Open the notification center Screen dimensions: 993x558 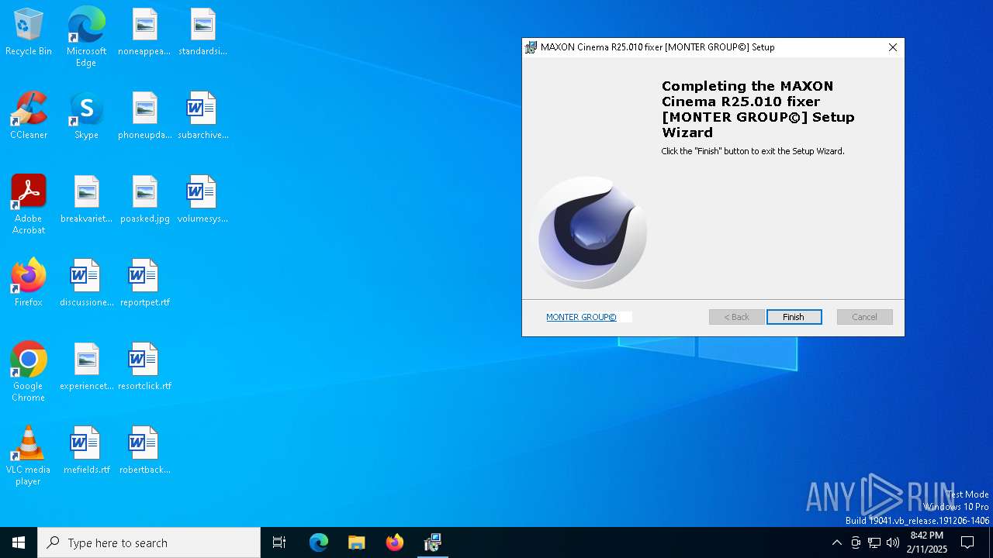967,542
